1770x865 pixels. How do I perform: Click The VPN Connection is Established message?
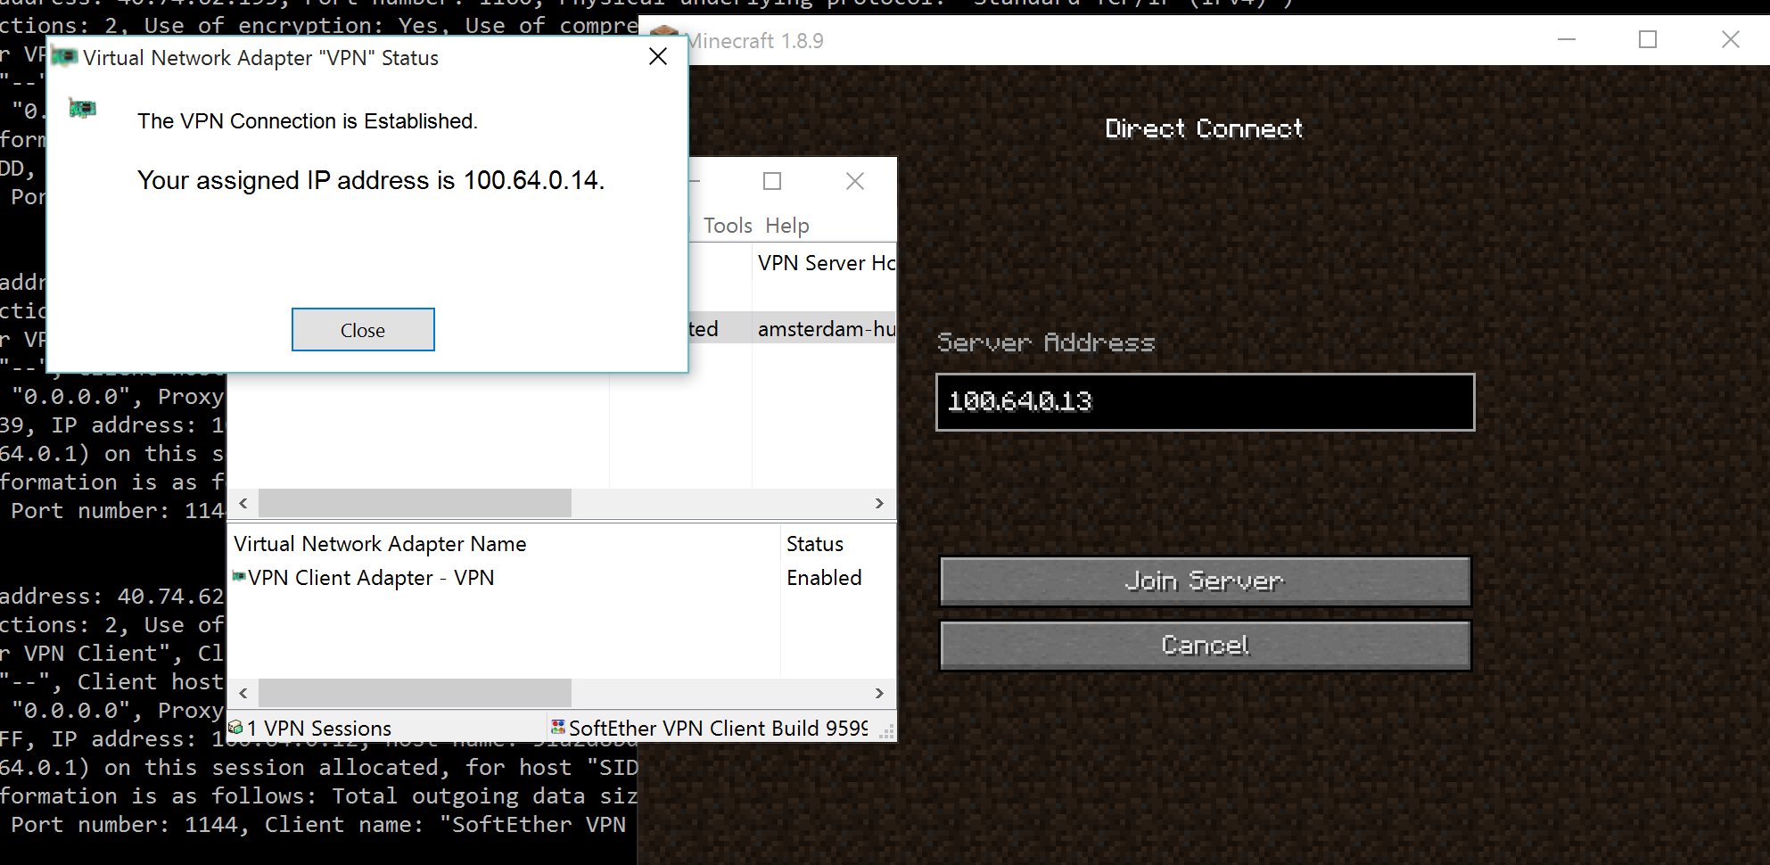308,121
